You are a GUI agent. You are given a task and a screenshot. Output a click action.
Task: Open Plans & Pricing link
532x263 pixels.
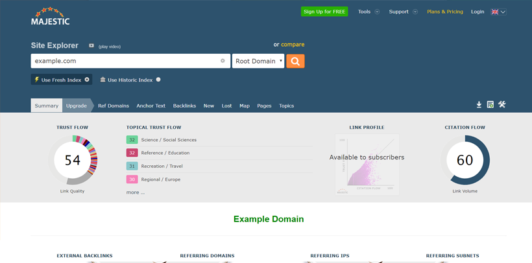(445, 12)
